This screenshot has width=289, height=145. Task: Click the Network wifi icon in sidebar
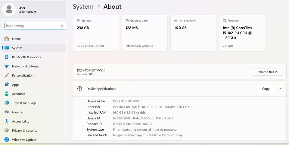click(7, 66)
